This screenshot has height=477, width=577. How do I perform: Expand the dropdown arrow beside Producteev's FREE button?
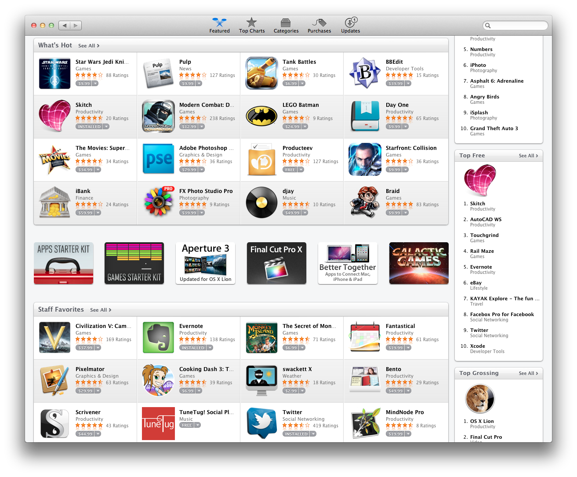[301, 170]
